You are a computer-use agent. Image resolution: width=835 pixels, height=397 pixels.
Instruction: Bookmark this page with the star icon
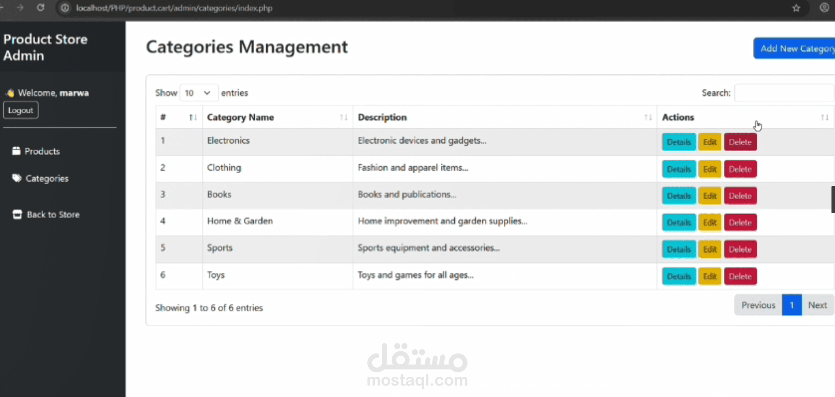click(x=796, y=8)
